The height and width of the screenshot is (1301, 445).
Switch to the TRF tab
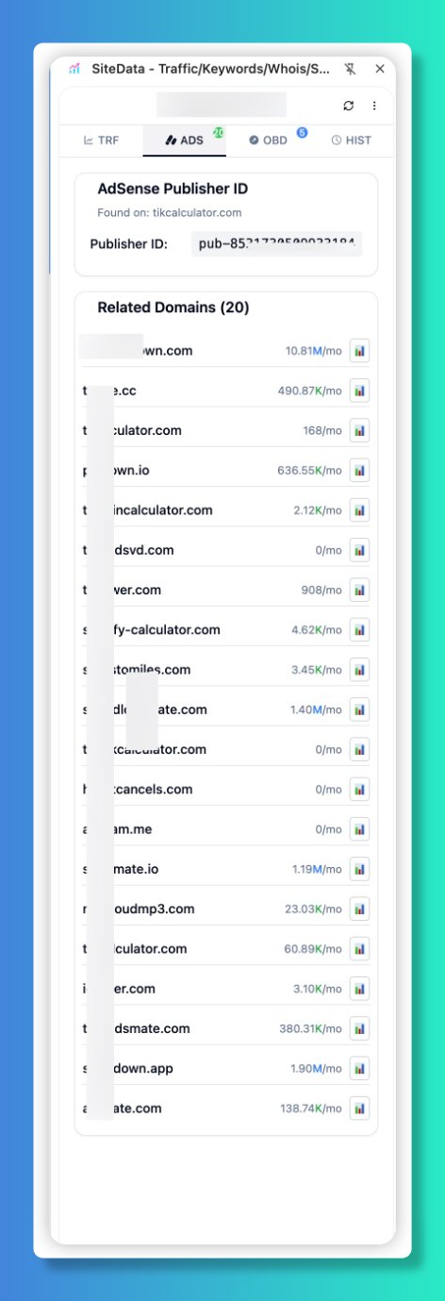[101, 140]
